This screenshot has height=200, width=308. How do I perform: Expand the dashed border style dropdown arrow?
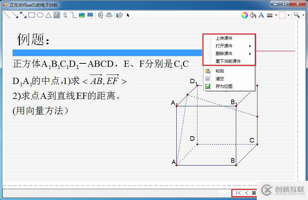tap(288, 15)
